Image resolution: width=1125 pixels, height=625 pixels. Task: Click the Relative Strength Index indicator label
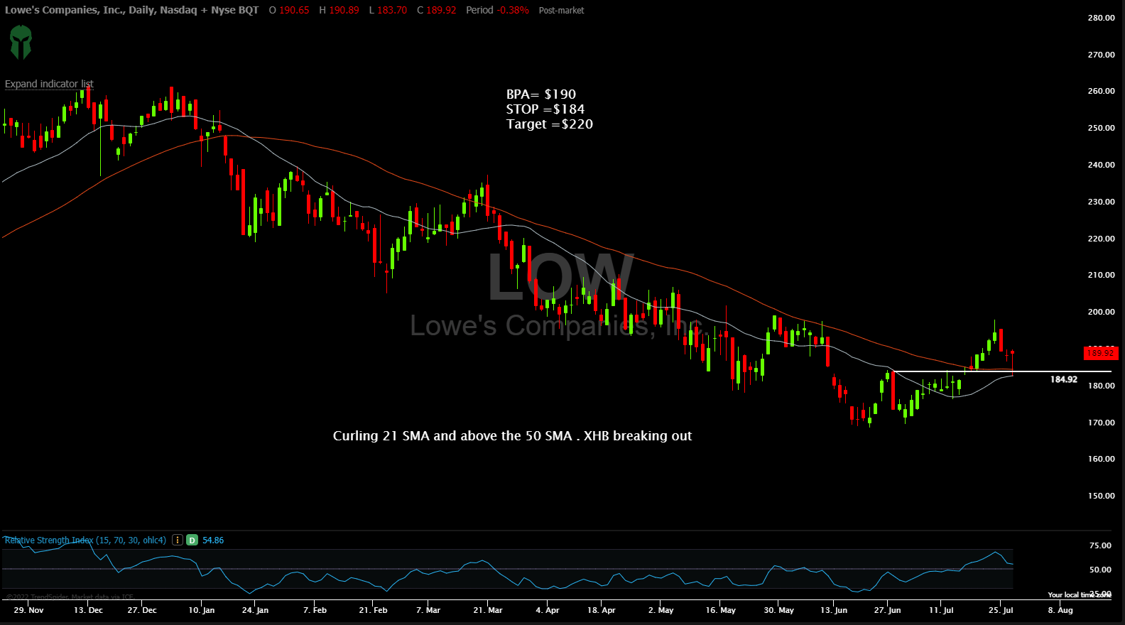85,540
